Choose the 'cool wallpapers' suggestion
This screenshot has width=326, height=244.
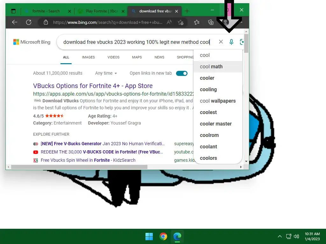click(x=218, y=101)
